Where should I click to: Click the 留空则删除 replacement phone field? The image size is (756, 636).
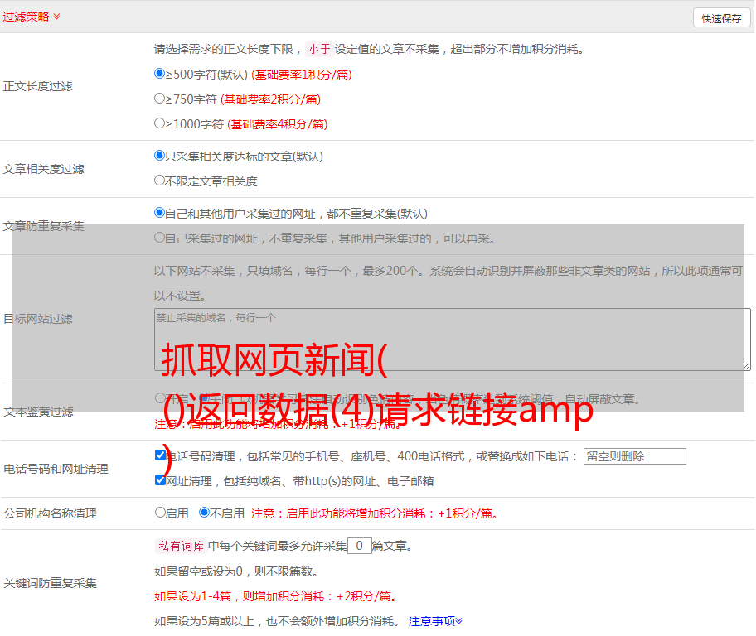pos(634,456)
